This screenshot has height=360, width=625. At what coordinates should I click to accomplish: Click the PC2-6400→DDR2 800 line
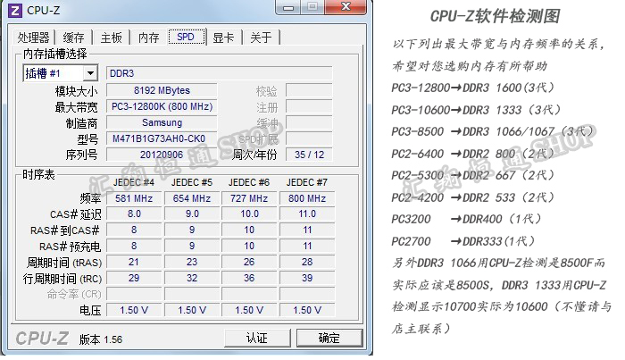[472, 154]
